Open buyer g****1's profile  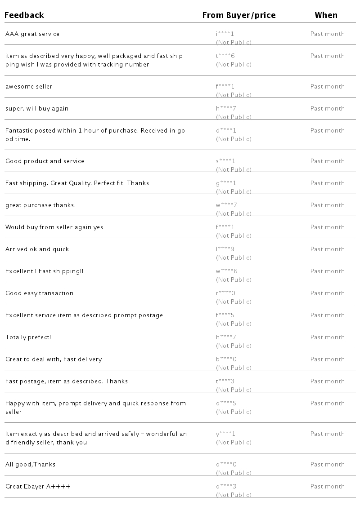tap(226, 183)
